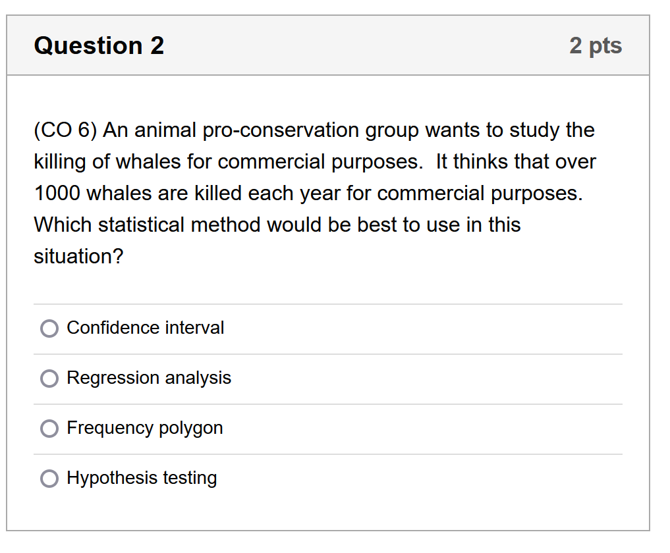Click the "Hypothesis testing" answer label text

coord(142,478)
